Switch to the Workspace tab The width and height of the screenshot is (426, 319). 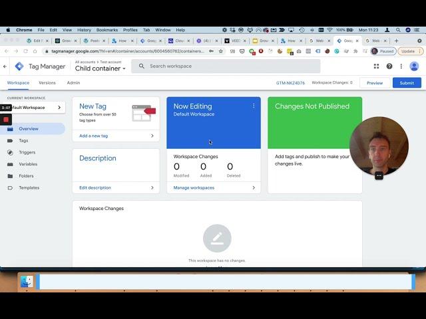(18, 82)
